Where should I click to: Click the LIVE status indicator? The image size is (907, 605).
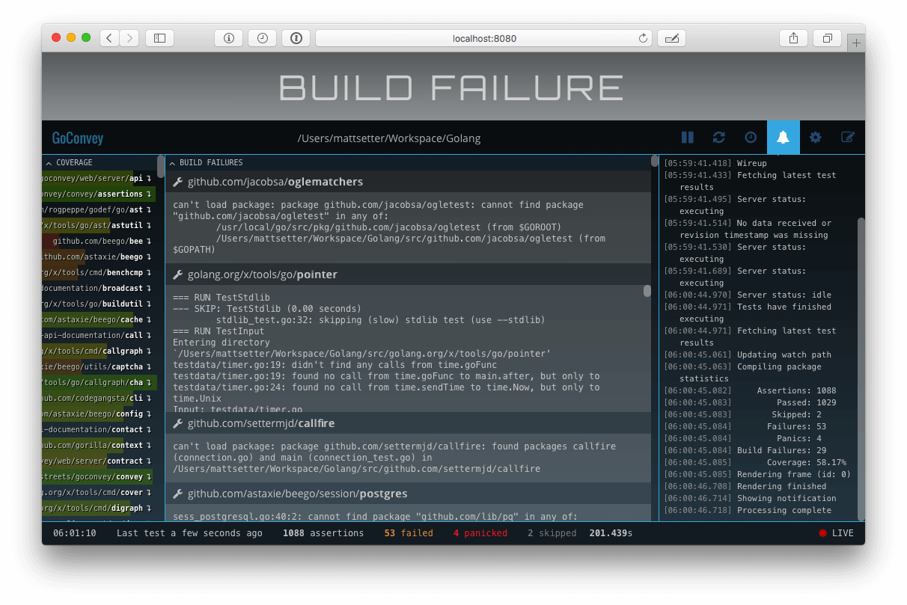point(836,533)
